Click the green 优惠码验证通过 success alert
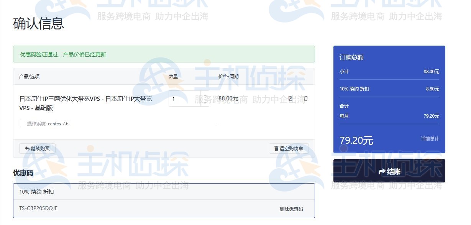 (164, 54)
